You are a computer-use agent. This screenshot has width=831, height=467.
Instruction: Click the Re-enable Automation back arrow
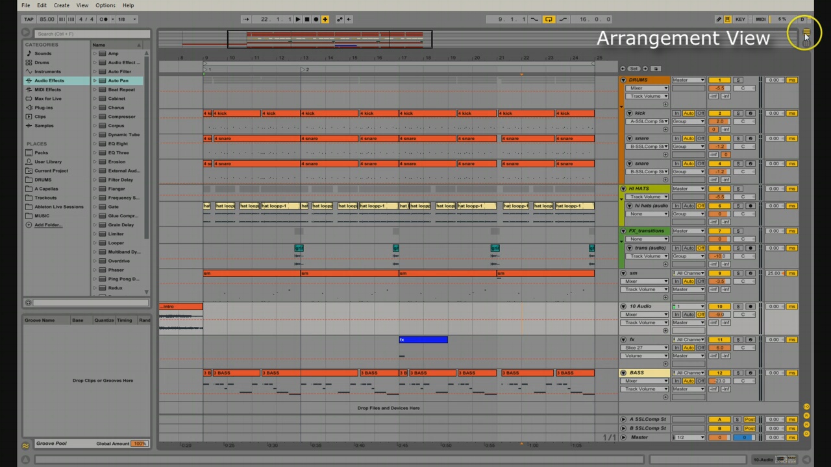[349, 19]
